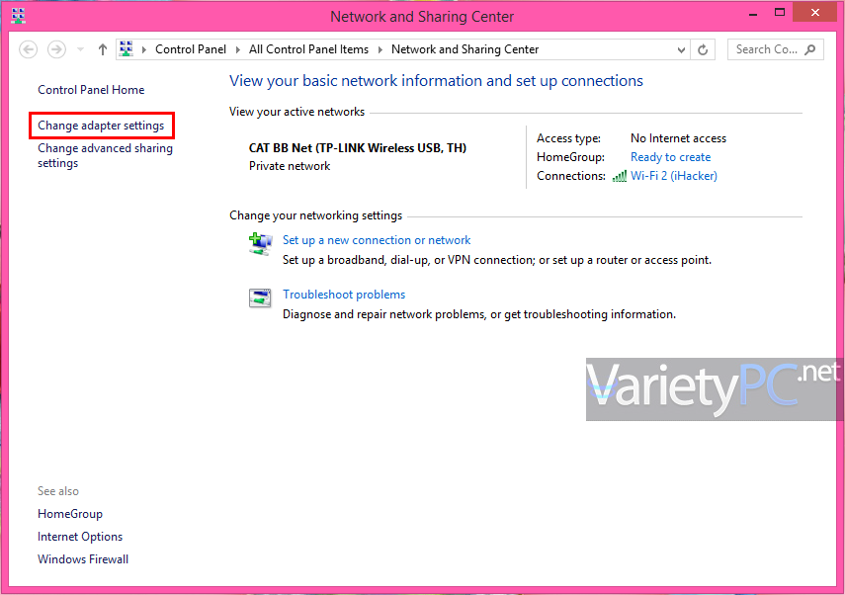Open HomeGroup under See also

(x=69, y=513)
